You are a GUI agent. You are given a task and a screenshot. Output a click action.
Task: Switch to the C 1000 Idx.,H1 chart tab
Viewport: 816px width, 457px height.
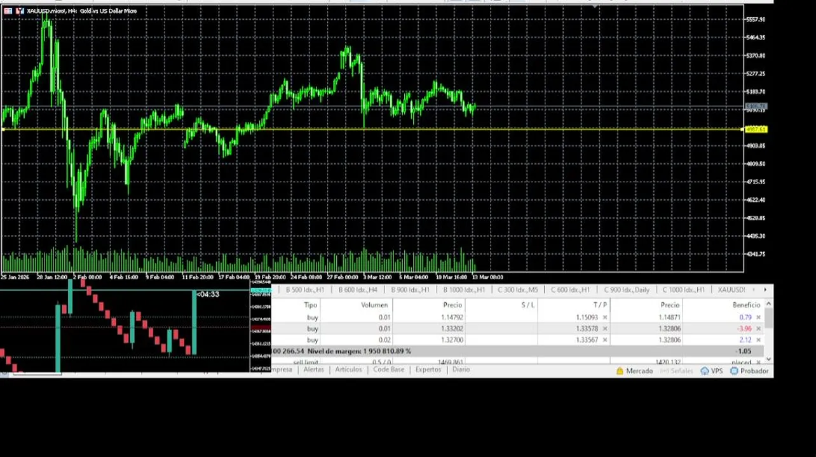coord(683,289)
